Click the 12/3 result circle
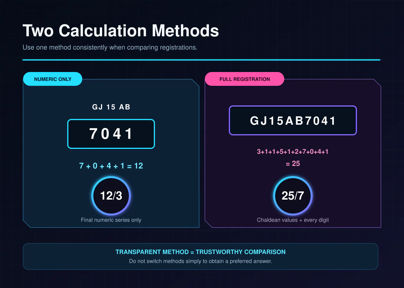Viewport: 404px width, 288px height. [x=111, y=196]
